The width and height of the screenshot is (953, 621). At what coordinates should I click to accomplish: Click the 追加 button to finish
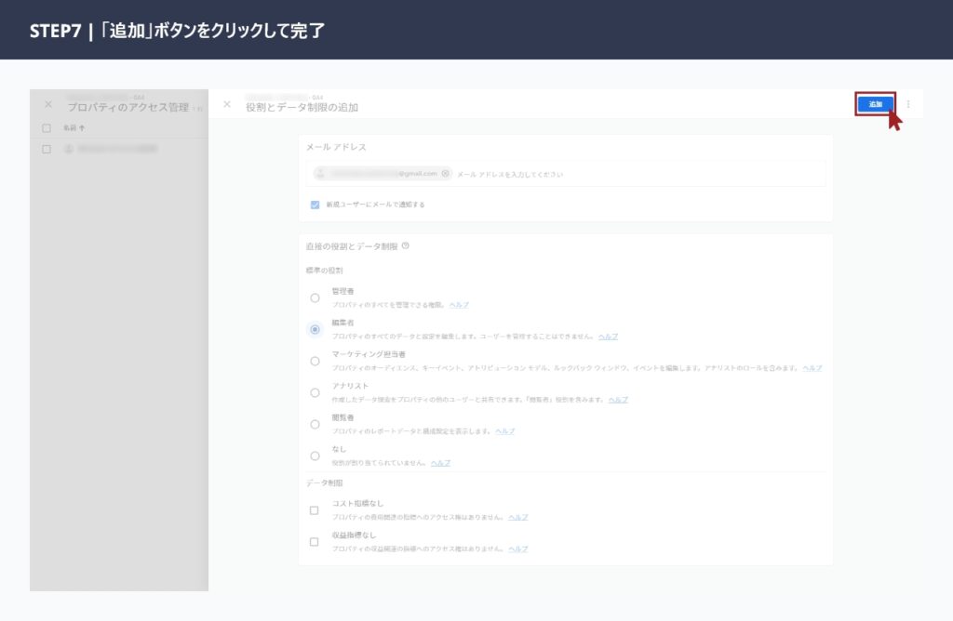pyautogui.click(x=875, y=104)
